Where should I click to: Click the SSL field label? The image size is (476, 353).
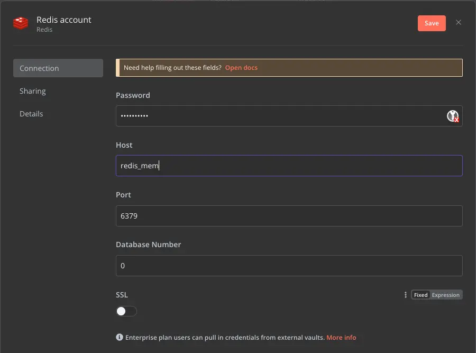[x=122, y=295]
